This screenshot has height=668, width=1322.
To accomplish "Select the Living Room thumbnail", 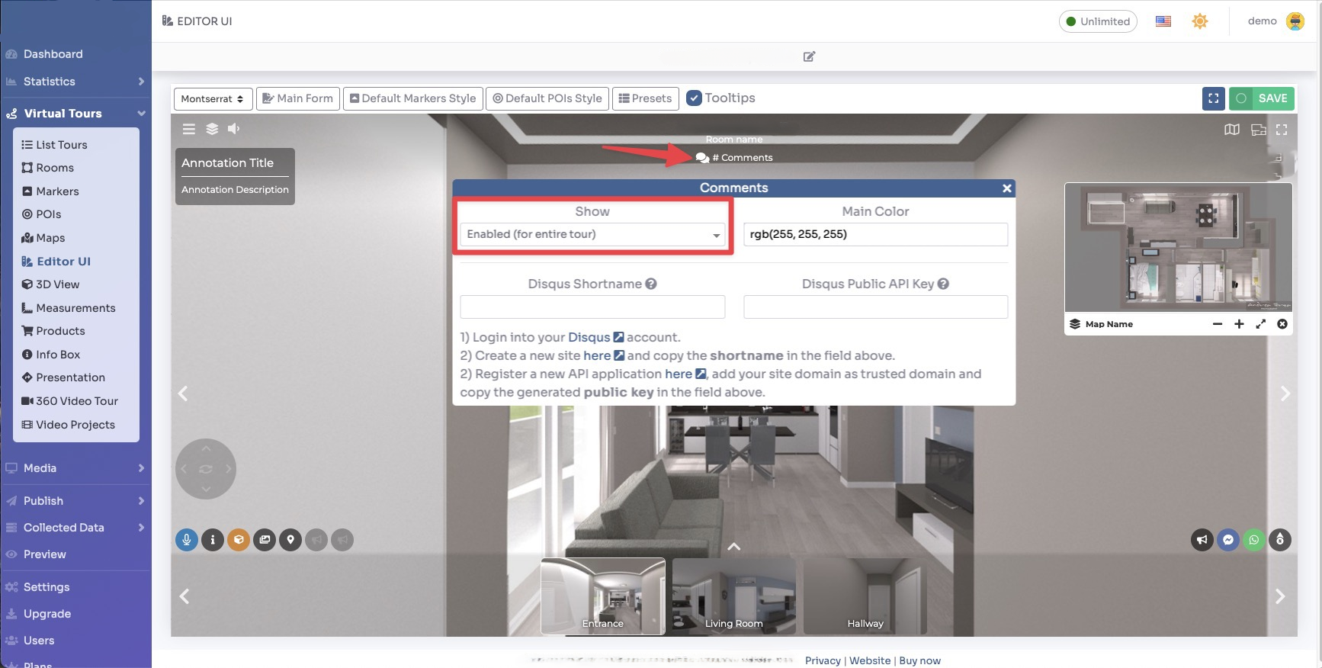I will [733, 596].
